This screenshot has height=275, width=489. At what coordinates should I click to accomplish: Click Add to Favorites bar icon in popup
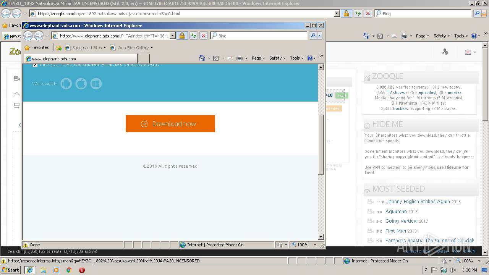pos(59,48)
